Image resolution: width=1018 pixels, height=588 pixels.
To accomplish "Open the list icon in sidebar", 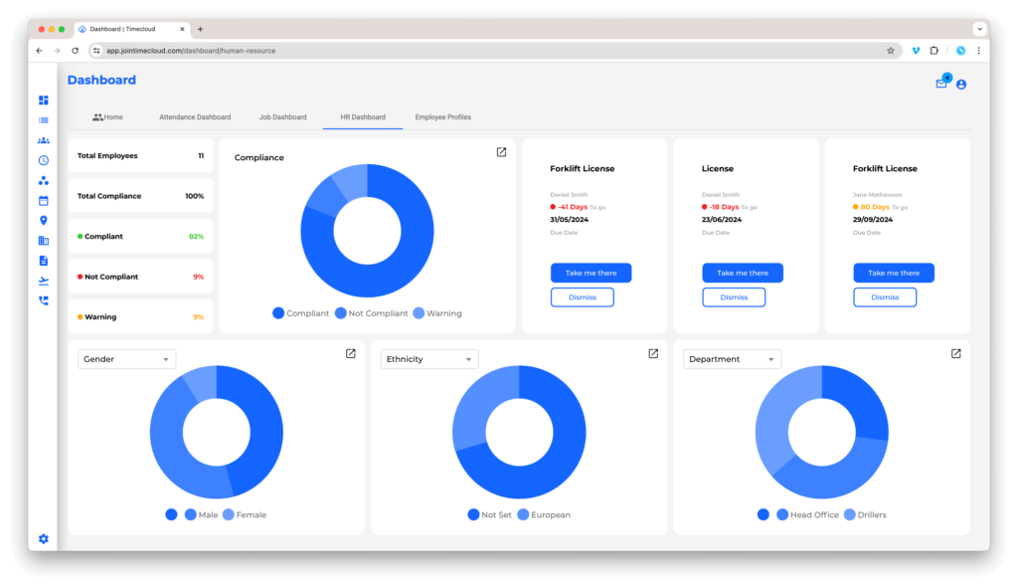I will coord(44,120).
